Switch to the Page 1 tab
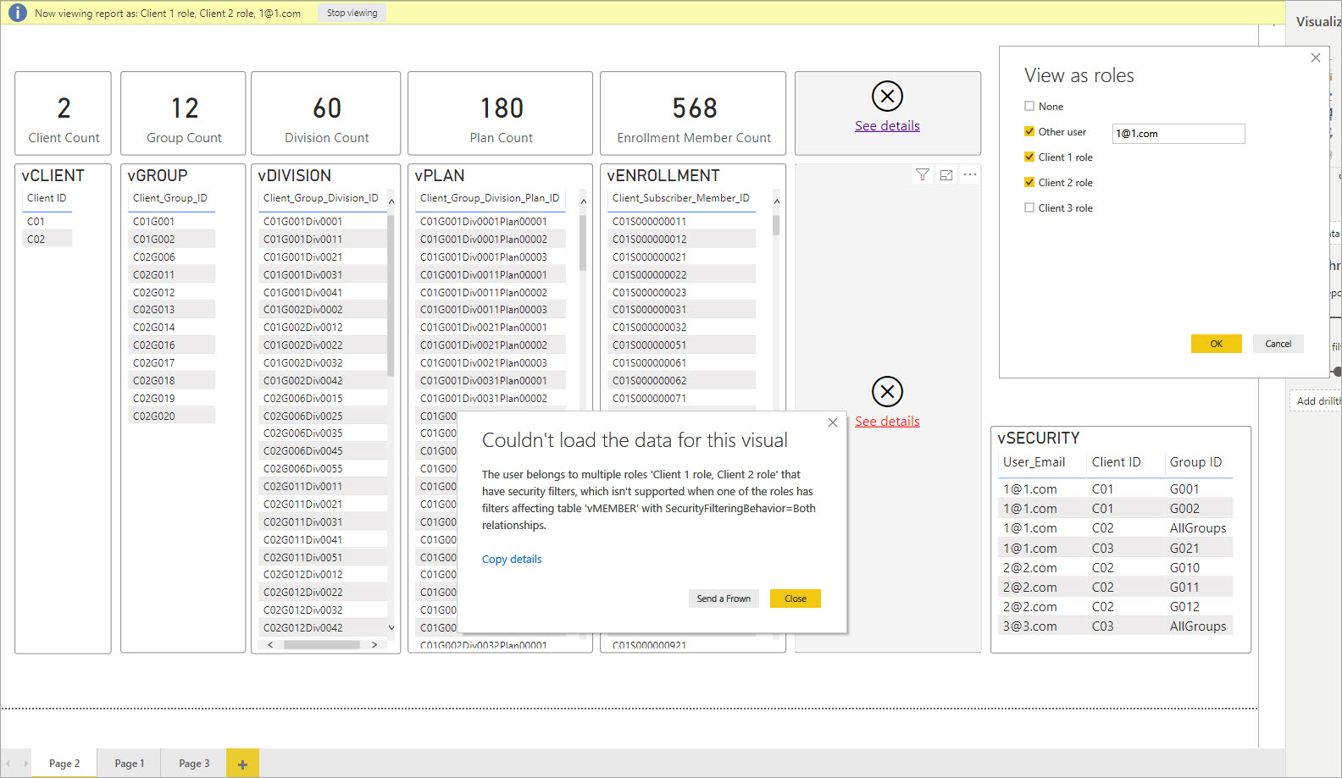This screenshot has width=1342, height=778. (x=130, y=764)
